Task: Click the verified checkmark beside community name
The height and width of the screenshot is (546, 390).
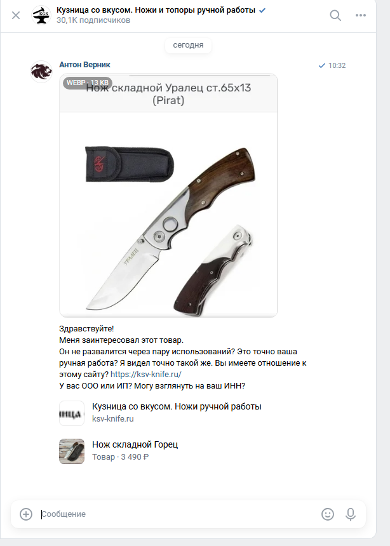Action: 262,10
